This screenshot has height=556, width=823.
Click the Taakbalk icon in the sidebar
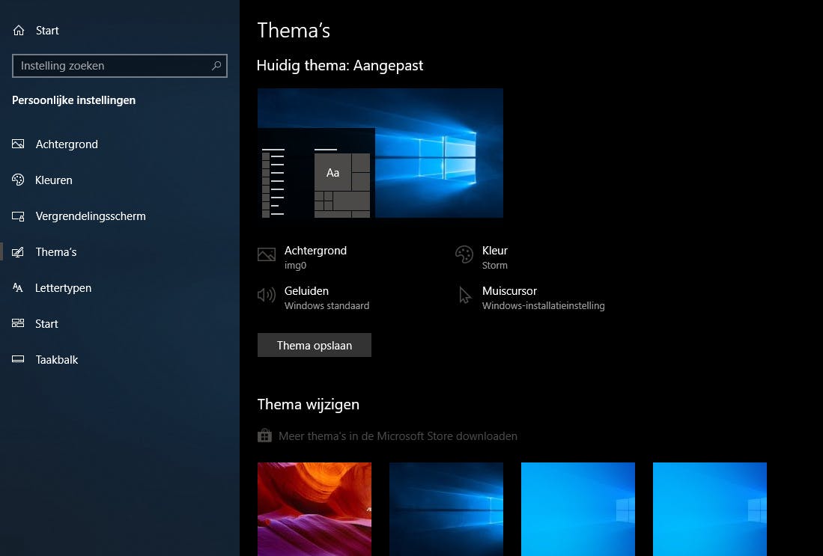19,359
